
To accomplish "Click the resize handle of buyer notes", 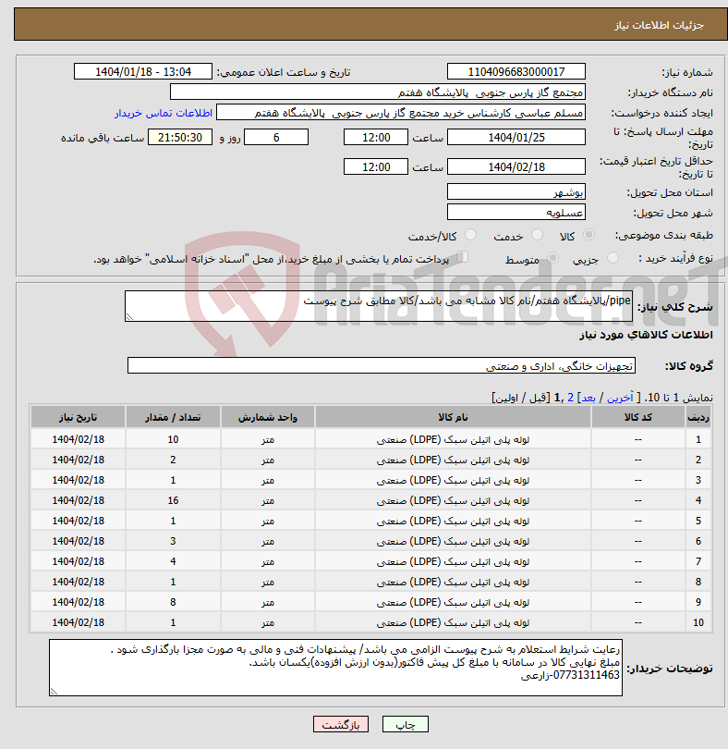I will tap(54, 691).
